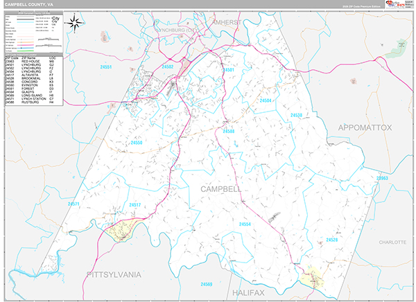This screenshot has width=416, height=302.
Task: Click the CHARLOTTE county label
Action: 392,242
